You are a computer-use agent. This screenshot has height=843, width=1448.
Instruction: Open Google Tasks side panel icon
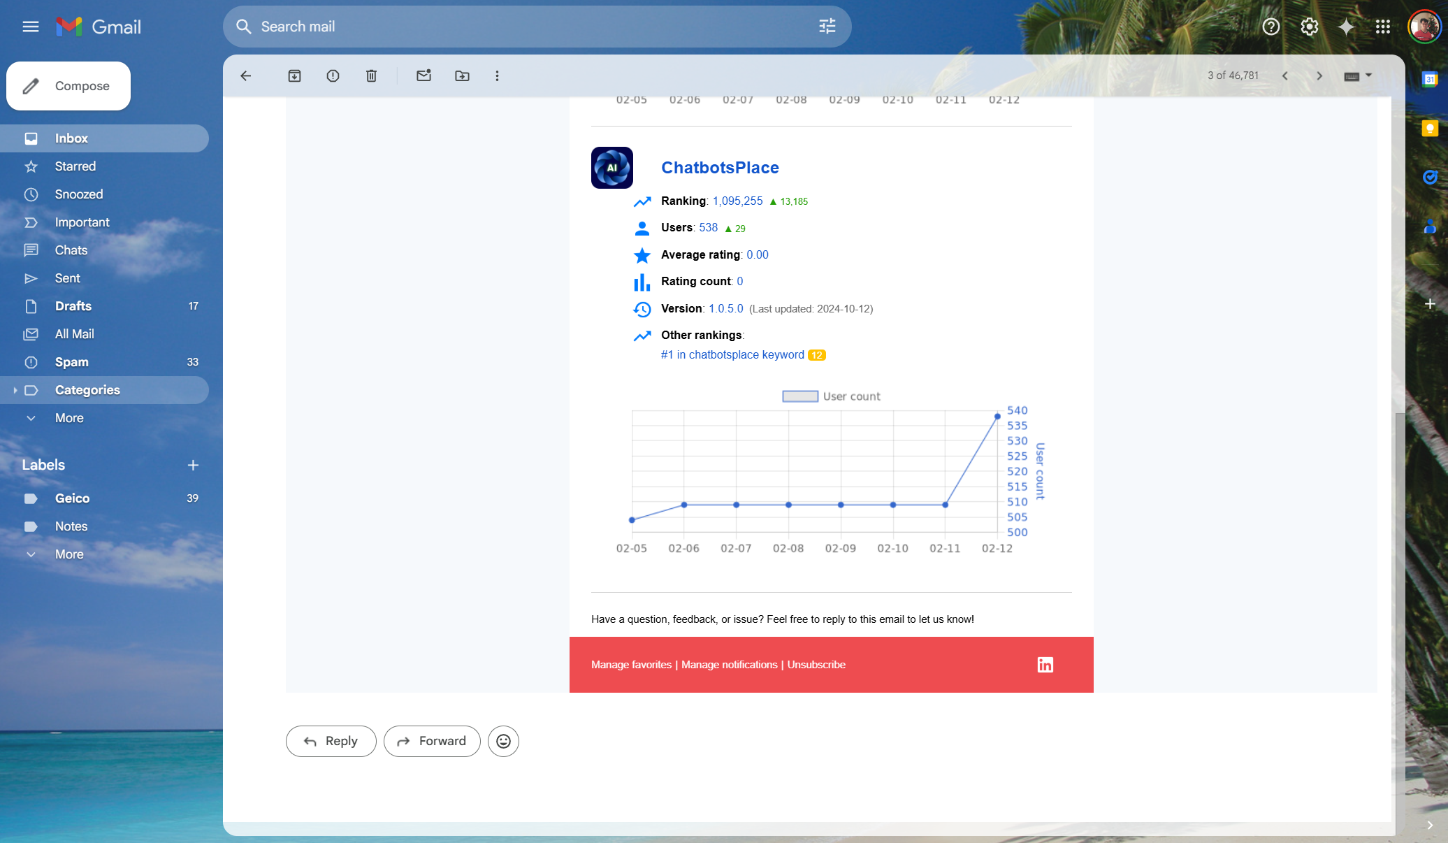pyautogui.click(x=1430, y=178)
